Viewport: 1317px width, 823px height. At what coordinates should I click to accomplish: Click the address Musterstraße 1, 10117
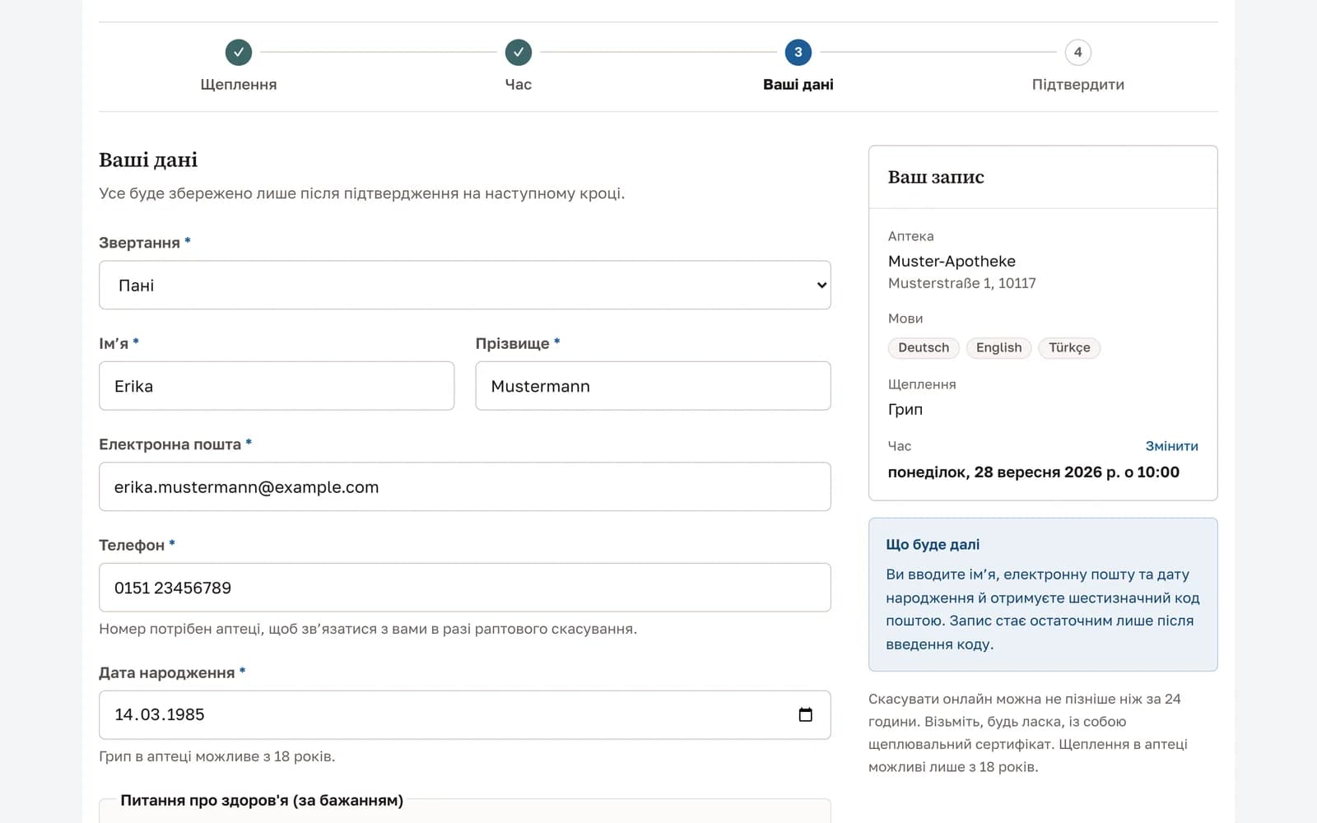coord(961,283)
